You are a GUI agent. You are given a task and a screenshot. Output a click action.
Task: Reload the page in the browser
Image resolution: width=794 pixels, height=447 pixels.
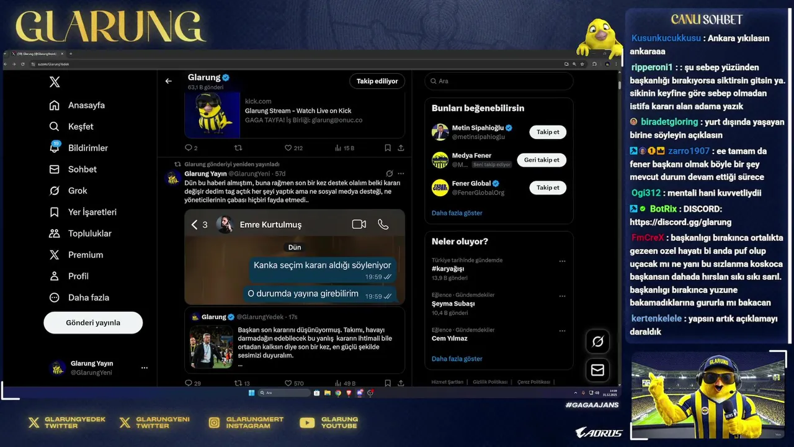[22, 64]
